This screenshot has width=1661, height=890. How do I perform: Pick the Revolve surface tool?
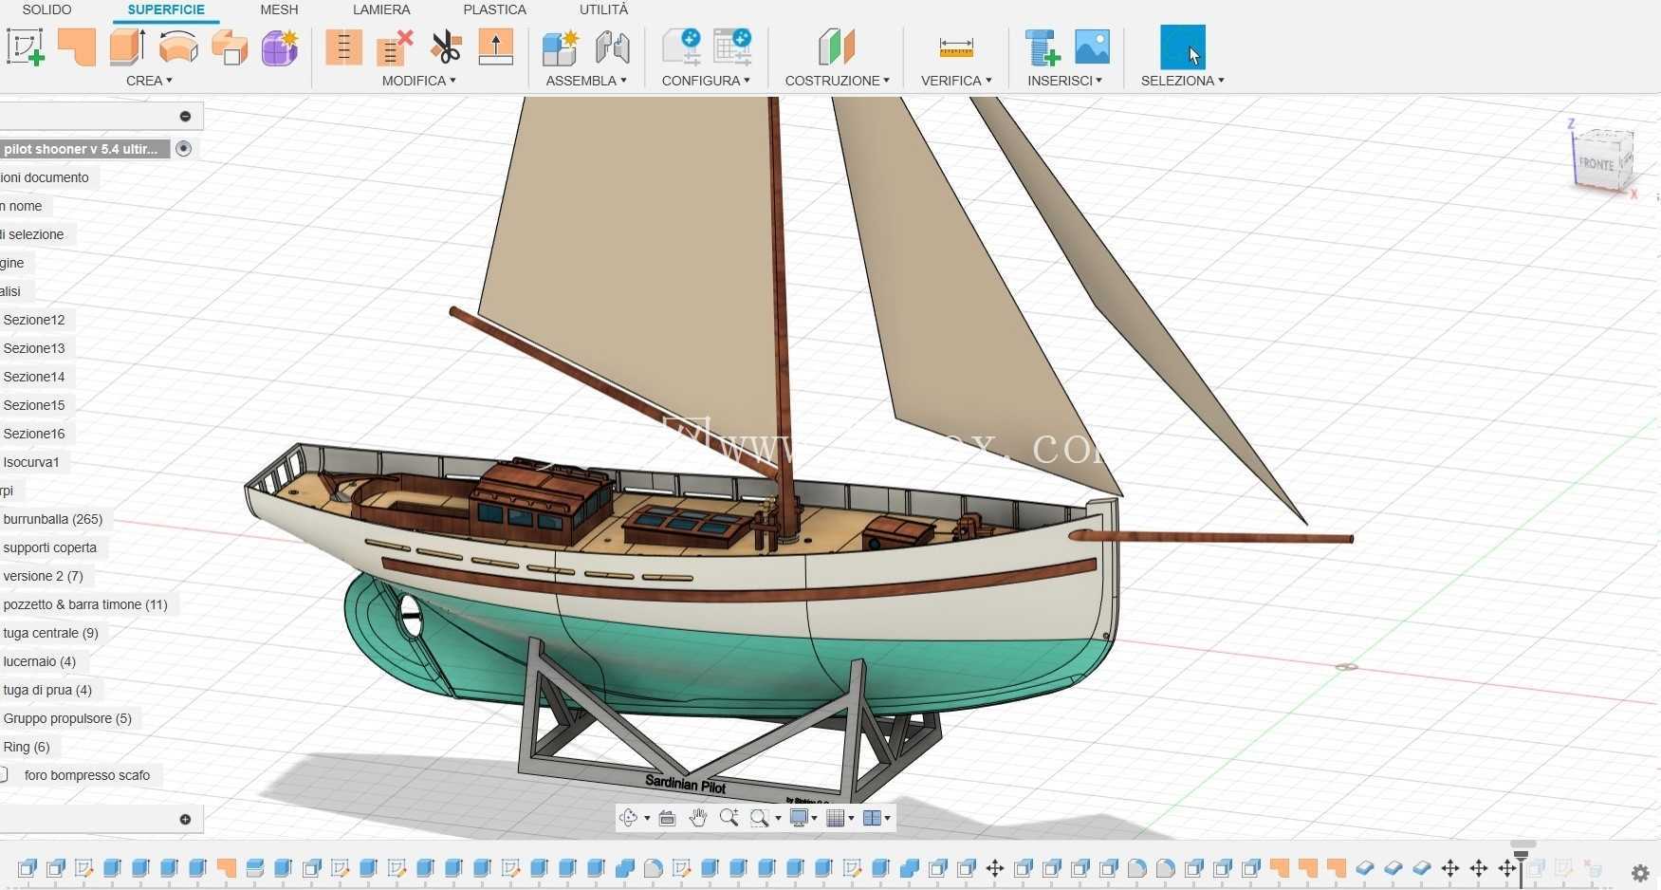(x=178, y=46)
